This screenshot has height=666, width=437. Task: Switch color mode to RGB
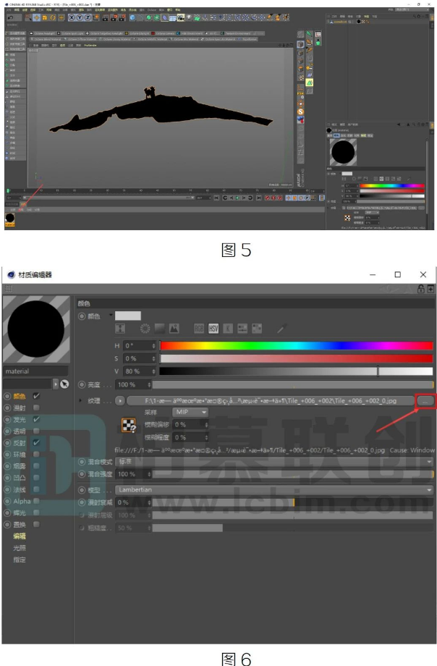click(199, 329)
